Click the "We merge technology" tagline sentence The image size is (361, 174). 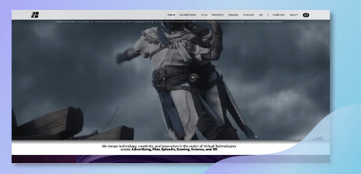[x=169, y=146]
